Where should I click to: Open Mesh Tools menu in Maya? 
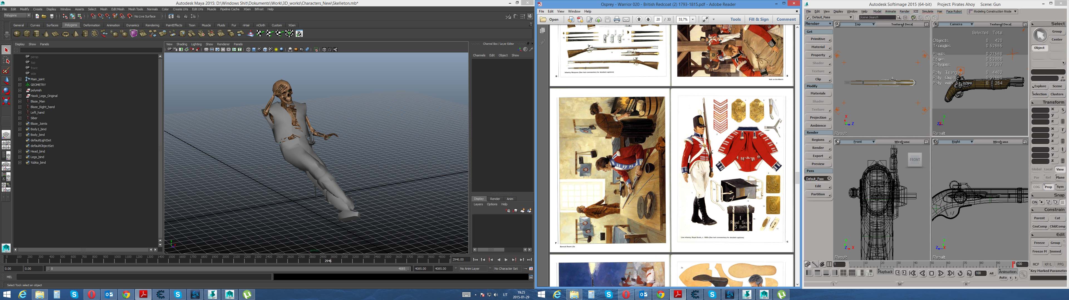pyautogui.click(x=135, y=9)
